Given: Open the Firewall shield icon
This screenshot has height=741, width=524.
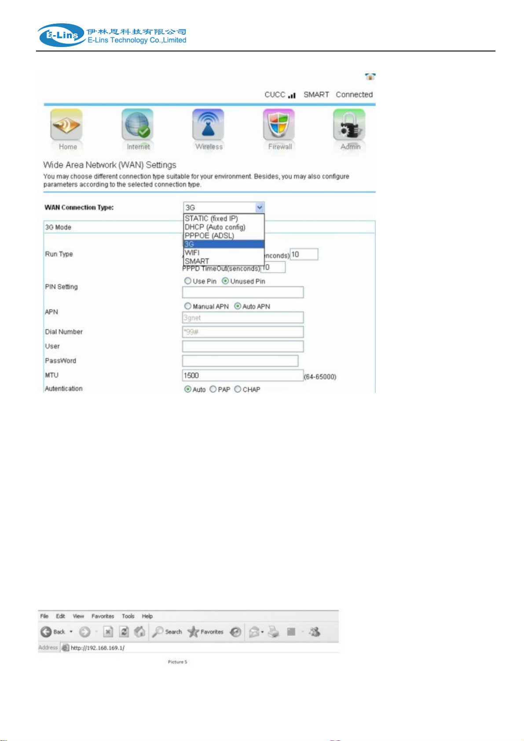Looking at the screenshot, I should click(x=279, y=125).
